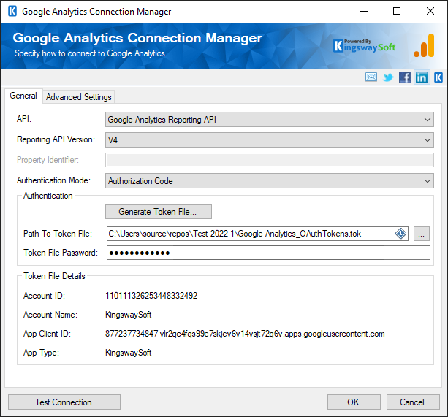Click the Google Analytics bar chart logo
Screen dimensions: 448x417
[x=425, y=45]
